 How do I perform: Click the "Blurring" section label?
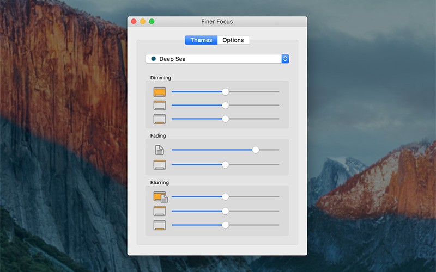coord(160,182)
